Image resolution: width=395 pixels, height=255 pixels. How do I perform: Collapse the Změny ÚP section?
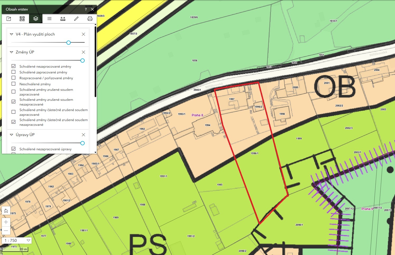point(11,52)
